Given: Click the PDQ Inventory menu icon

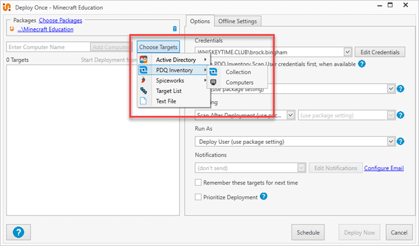Looking at the screenshot, I should tap(144, 70).
